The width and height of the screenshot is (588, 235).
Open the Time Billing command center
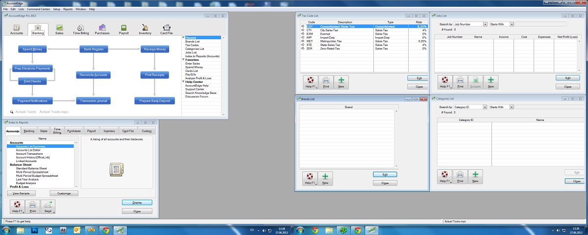80,29
